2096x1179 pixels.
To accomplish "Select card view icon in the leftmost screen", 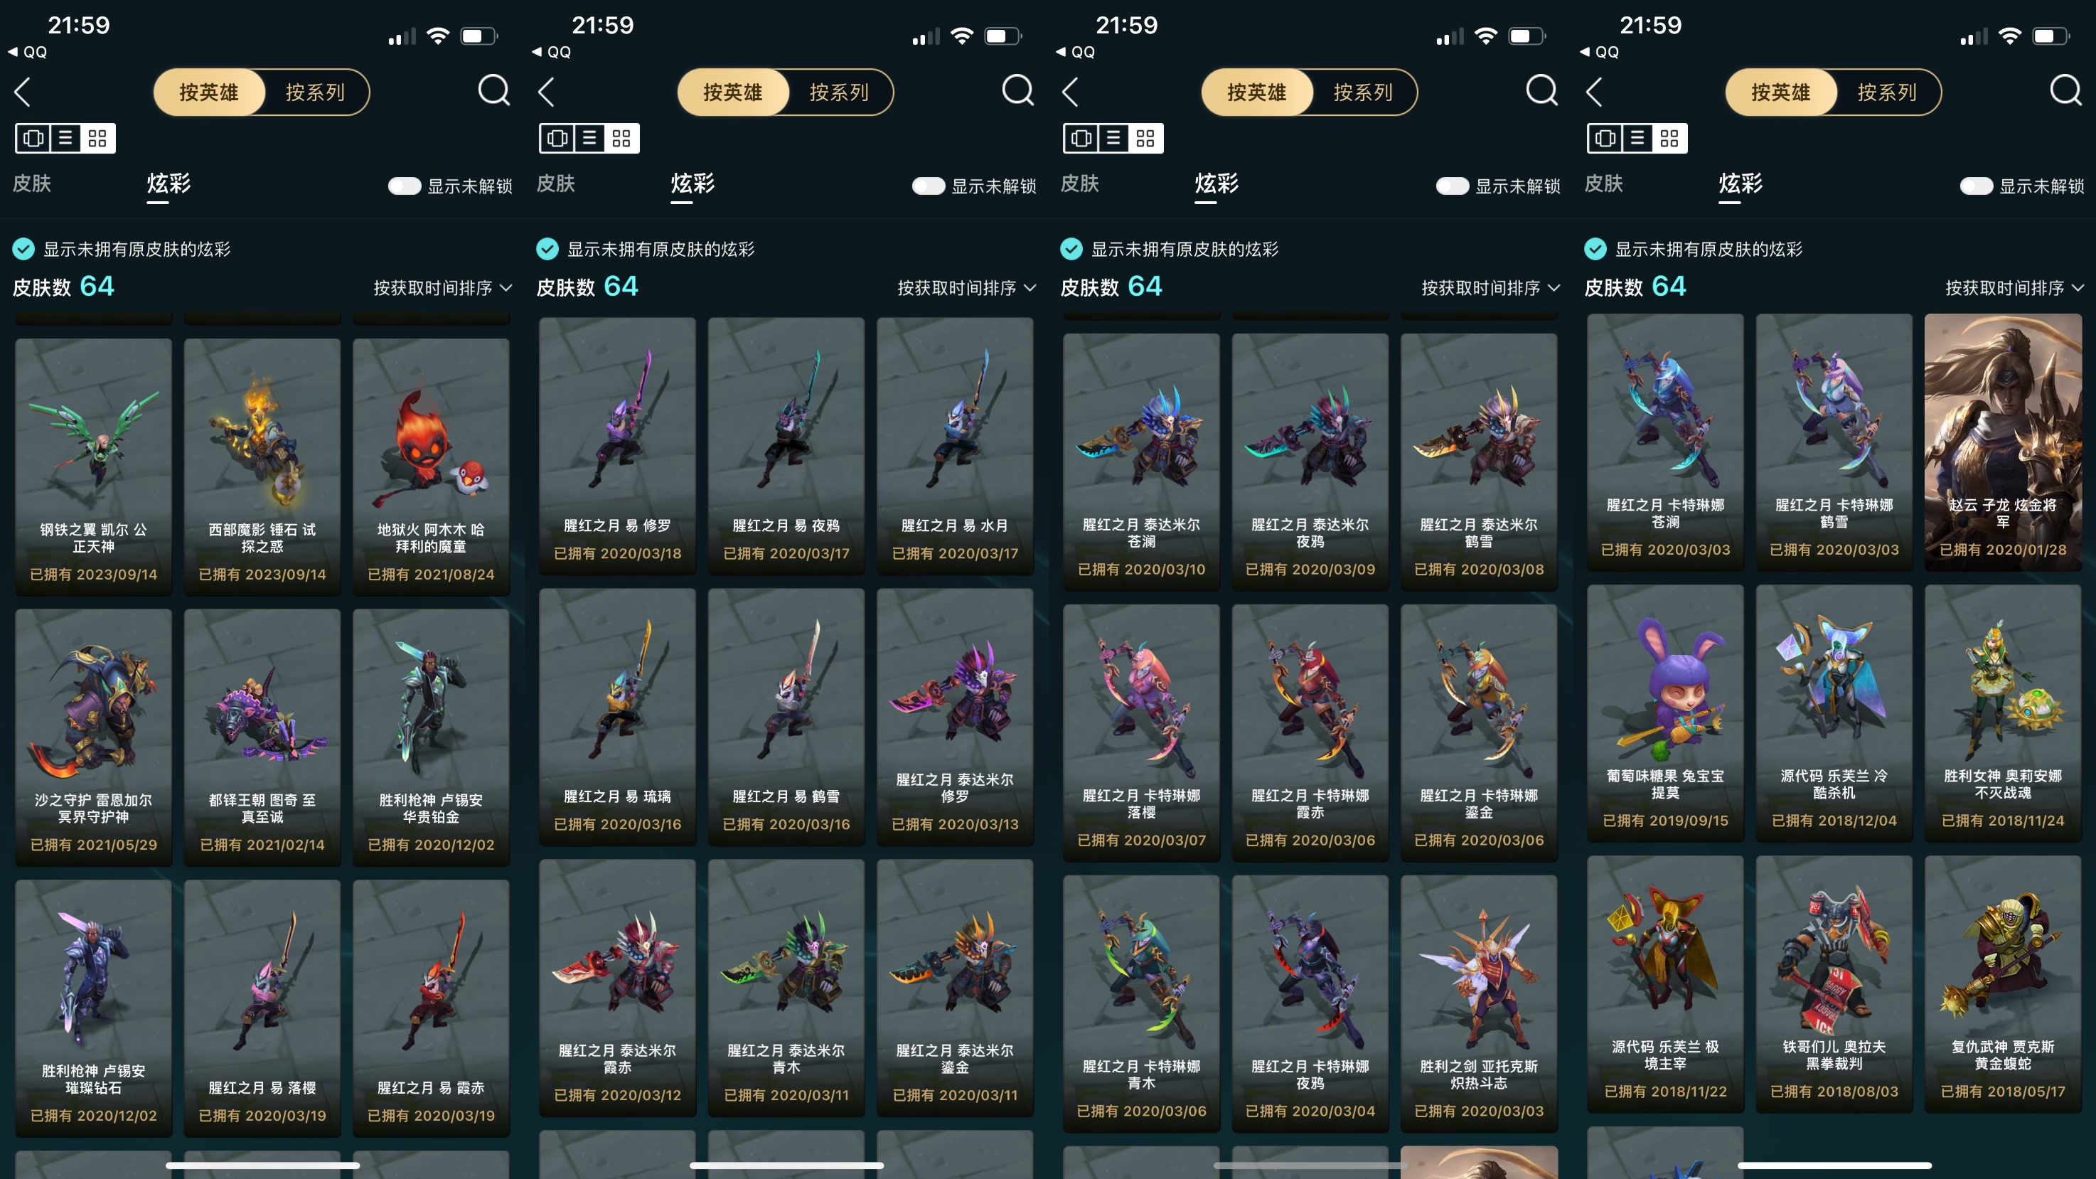I will 33,139.
